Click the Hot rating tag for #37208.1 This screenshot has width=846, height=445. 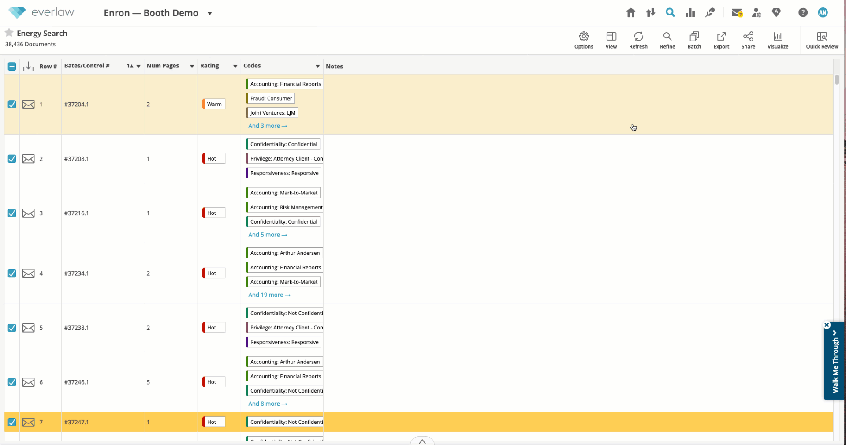coord(214,159)
